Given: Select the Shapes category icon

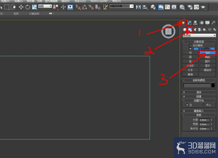Looking at the screenshot, I should click(x=190, y=29).
